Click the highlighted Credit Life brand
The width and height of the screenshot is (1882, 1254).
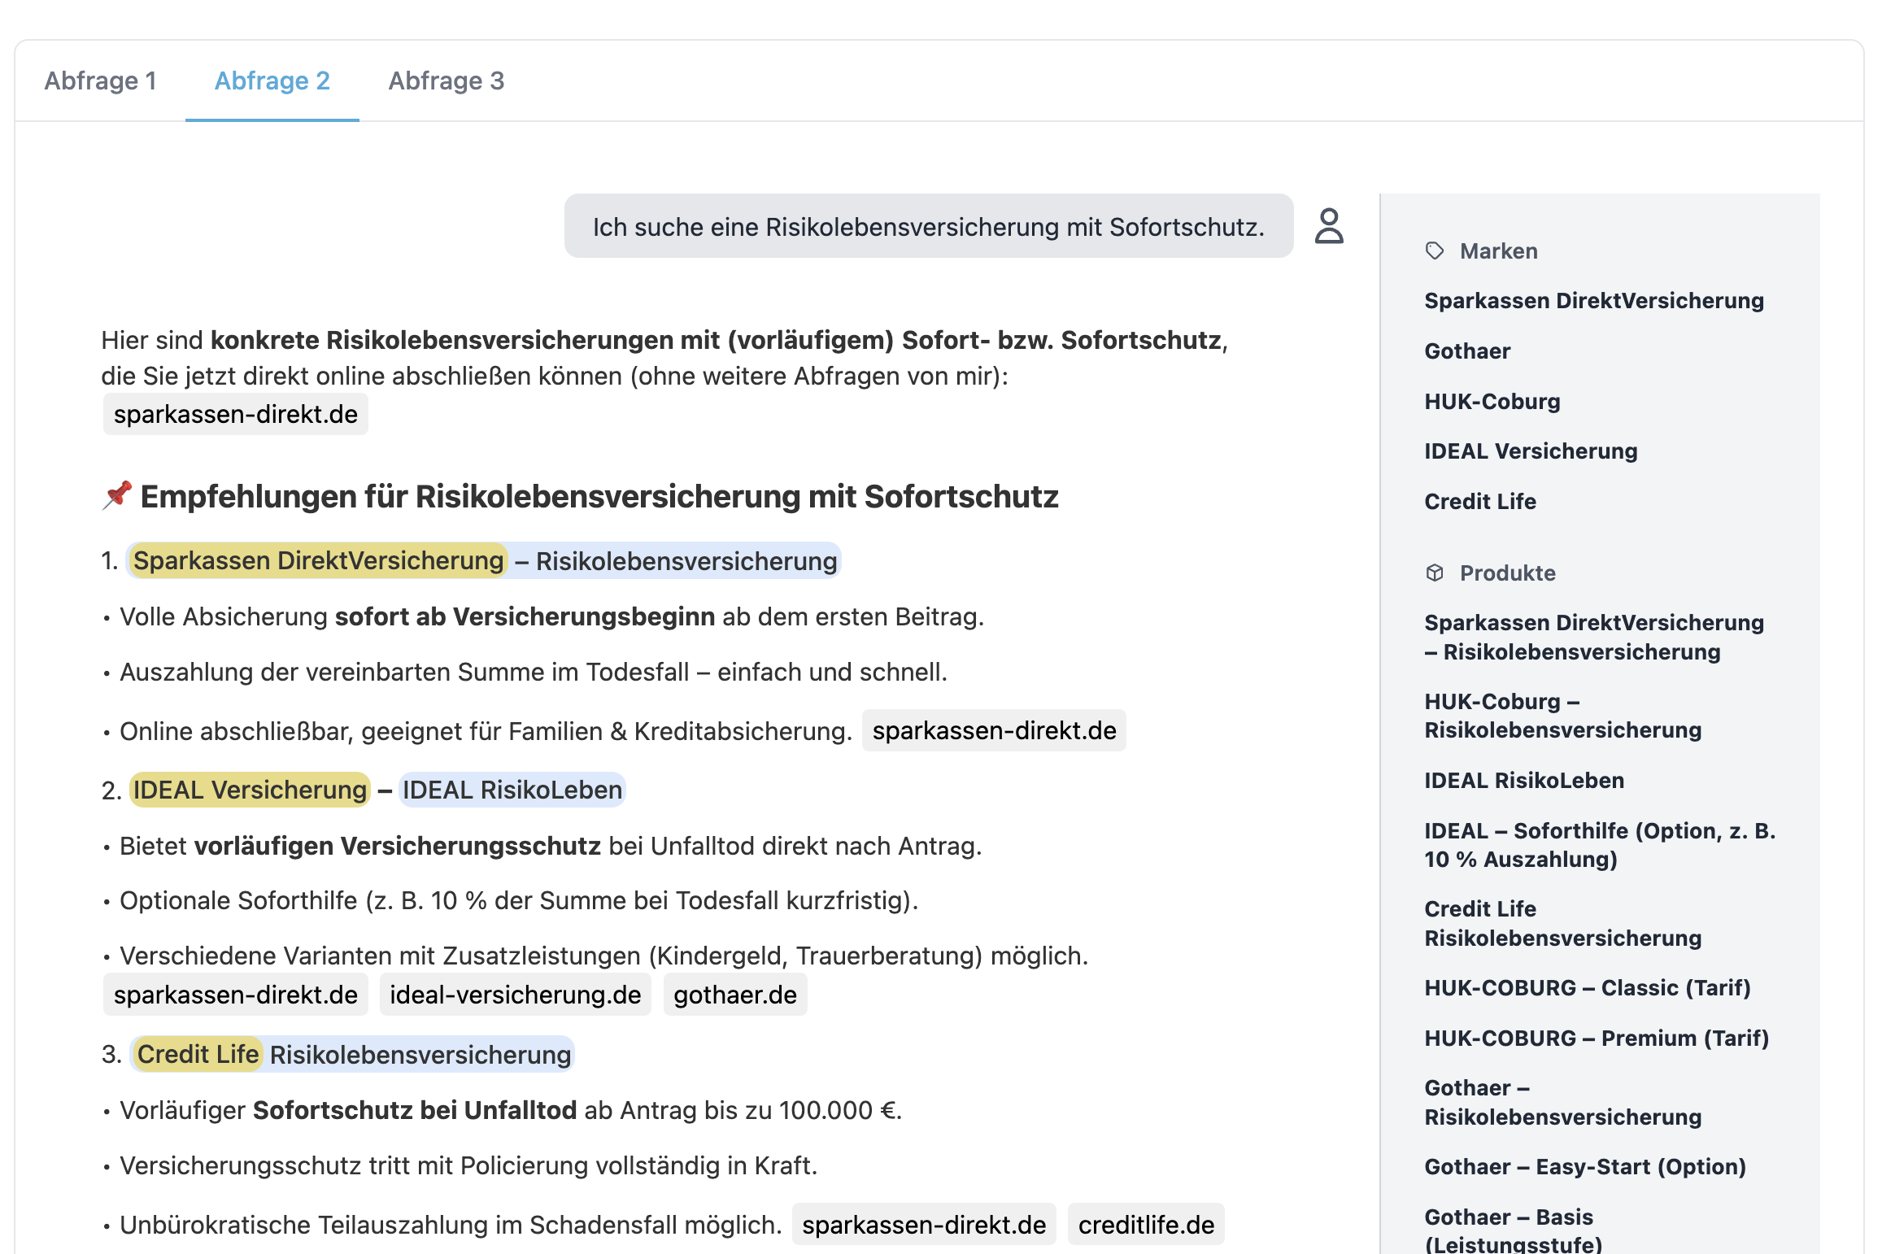[x=198, y=1054]
